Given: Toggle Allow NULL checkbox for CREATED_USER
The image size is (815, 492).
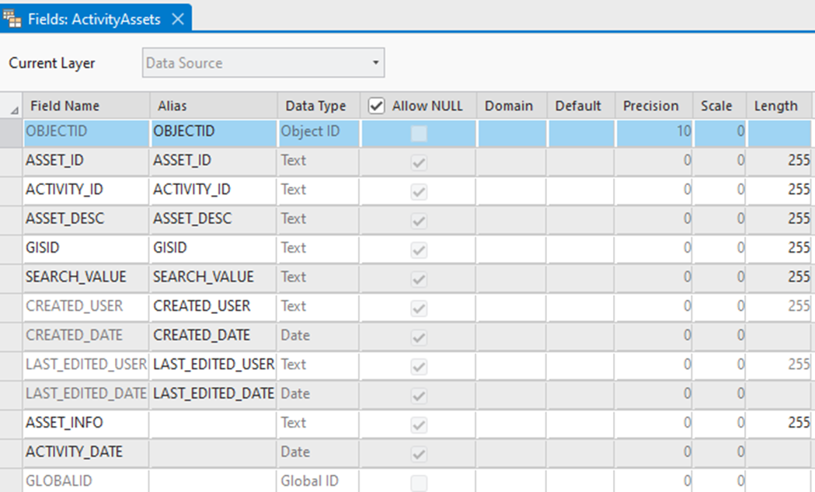Looking at the screenshot, I should pos(419,309).
